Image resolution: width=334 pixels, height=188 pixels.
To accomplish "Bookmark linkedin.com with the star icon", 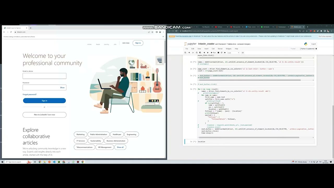I will coord(152,32).
